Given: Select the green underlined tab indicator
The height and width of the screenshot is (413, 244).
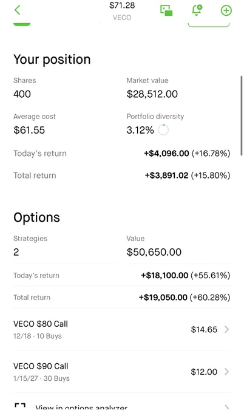Looking at the screenshot, I should click(x=22, y=24).
